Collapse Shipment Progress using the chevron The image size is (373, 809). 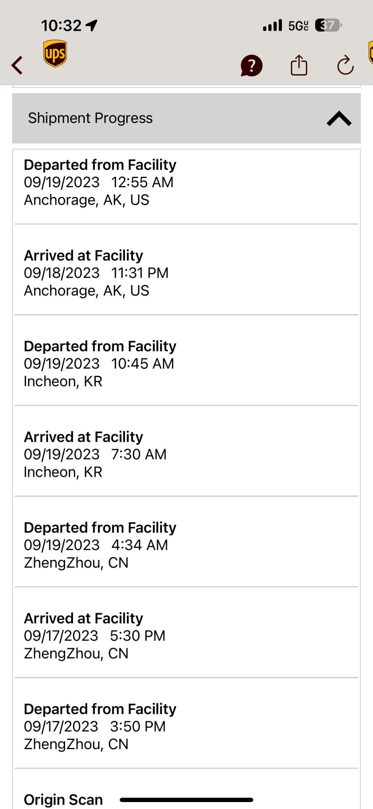(x=339, y=119)
